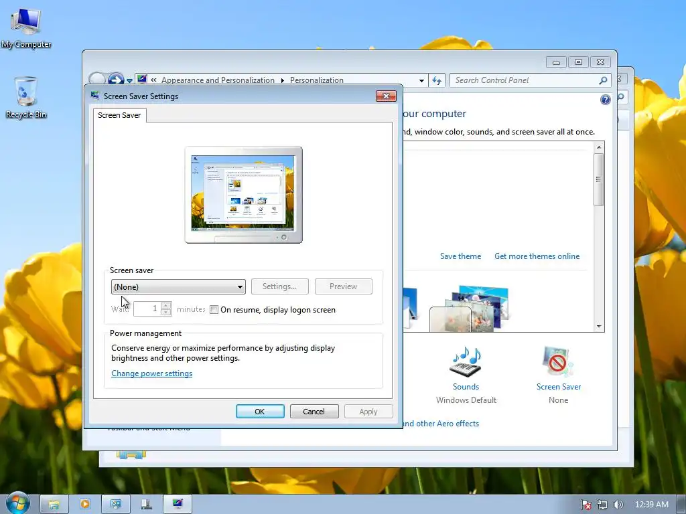Click the third taskbar pinned icon
Image resolution: width=686 pixels, height=514 pixels.
pyautogui.click(x=115, y=505)
